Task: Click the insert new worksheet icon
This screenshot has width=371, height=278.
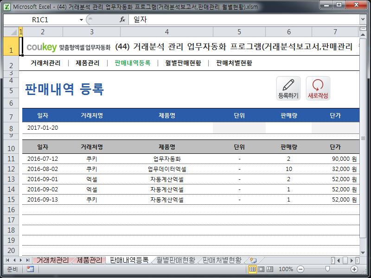Action: coord(253,260)
